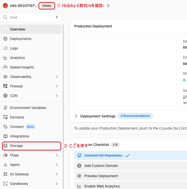Open Integrations in the sidebar
This screenshot has height=189, width=187.
click(x=31, y=136)
